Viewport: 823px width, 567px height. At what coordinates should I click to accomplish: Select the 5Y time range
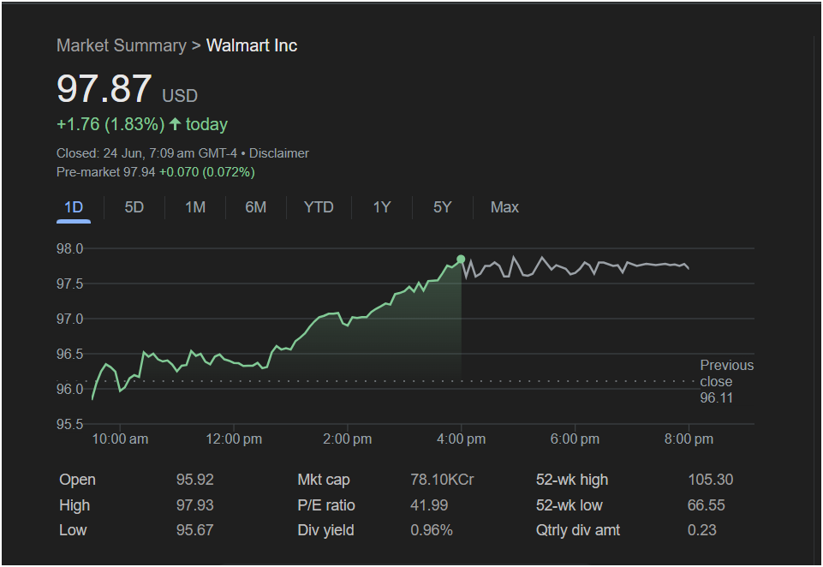442,207
